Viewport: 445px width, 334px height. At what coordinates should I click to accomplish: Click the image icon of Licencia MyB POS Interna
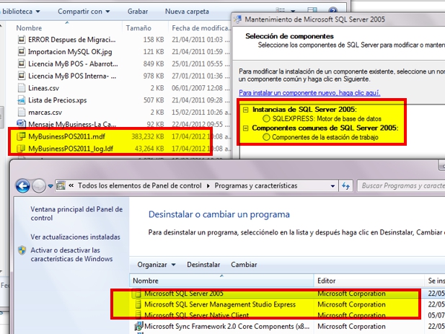tap(22, 76)
